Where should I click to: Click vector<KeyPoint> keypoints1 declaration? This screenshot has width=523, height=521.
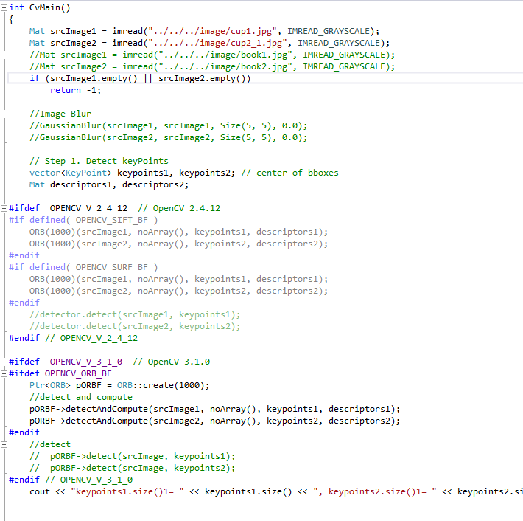(x=132, y=173)
